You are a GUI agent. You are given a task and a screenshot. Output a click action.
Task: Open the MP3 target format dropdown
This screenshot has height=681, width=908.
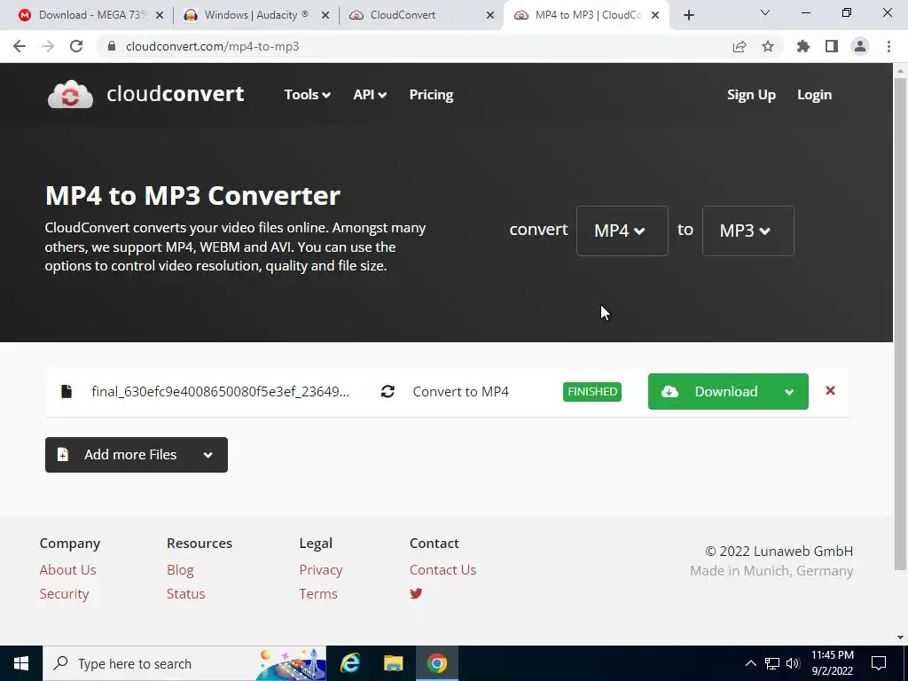(748, 231)
